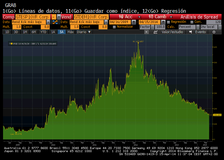Click the Evento flag icon
The width and height of the screenshot is (224, 160).
191,32
